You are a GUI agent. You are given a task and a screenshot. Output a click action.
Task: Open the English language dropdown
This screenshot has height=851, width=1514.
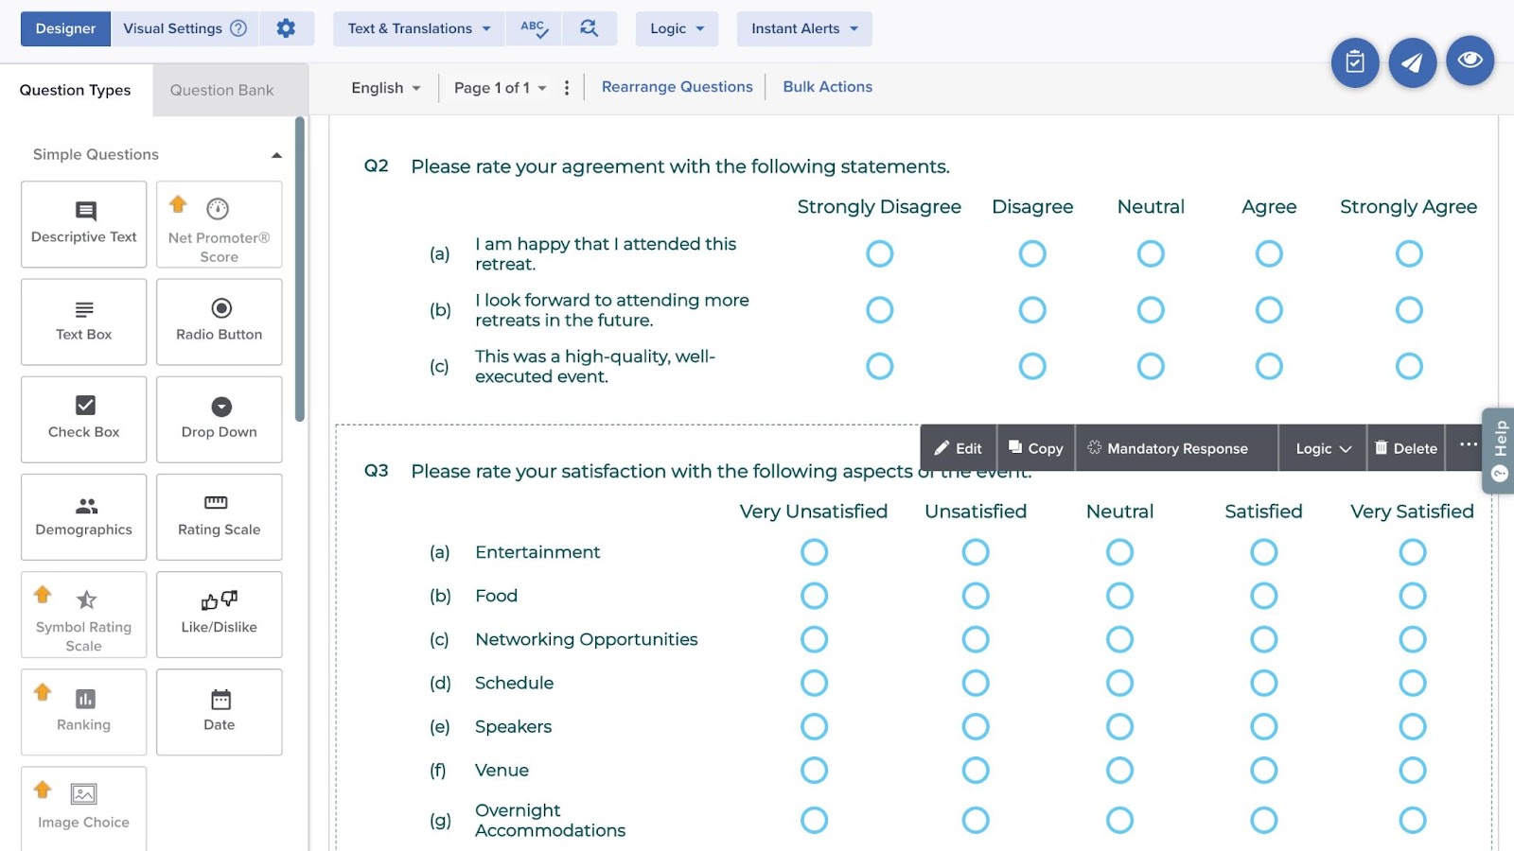point(386,88)
